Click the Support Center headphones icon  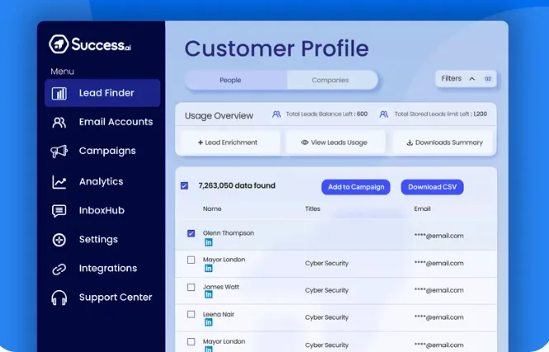coord(59,298)
